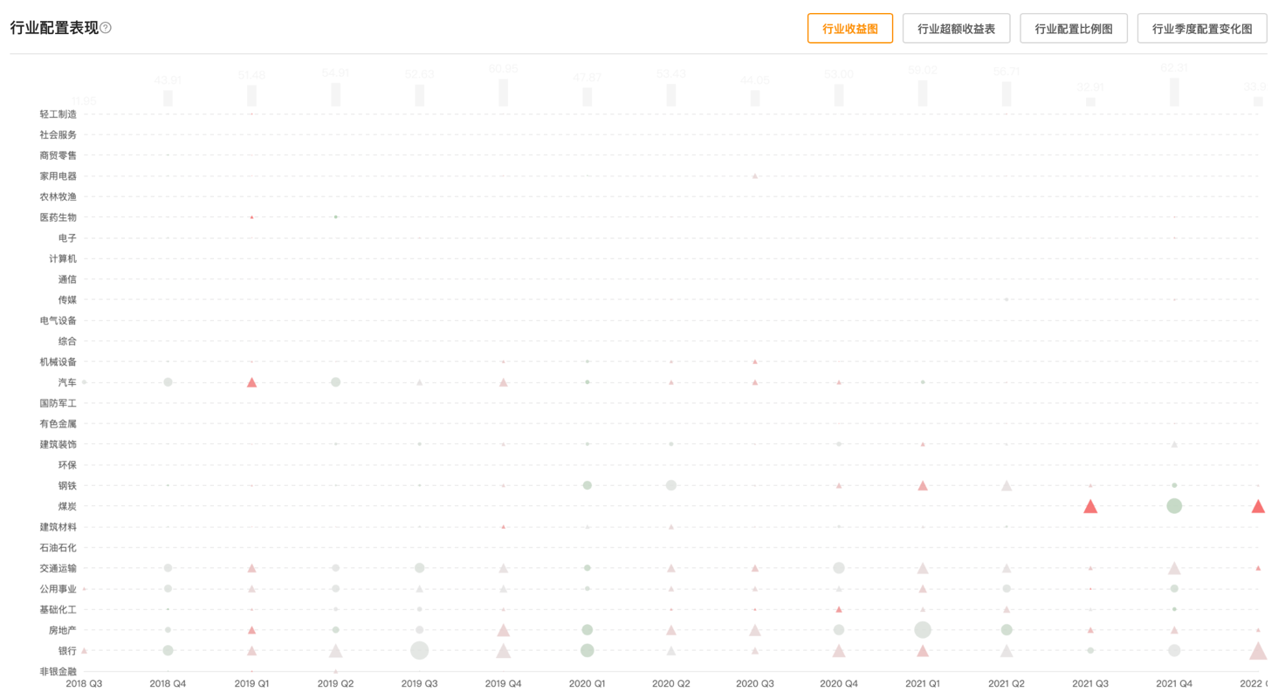
Task: Select the 行业季度配置变化图 tab
Action: coord(1202,29)
